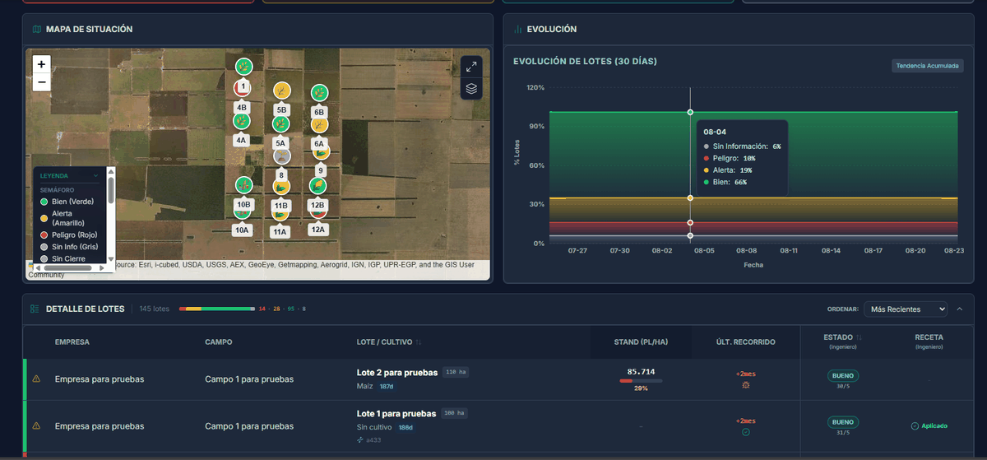Click the 4B lot label on map
Viewport: 987px width, 460px height.
242,107
